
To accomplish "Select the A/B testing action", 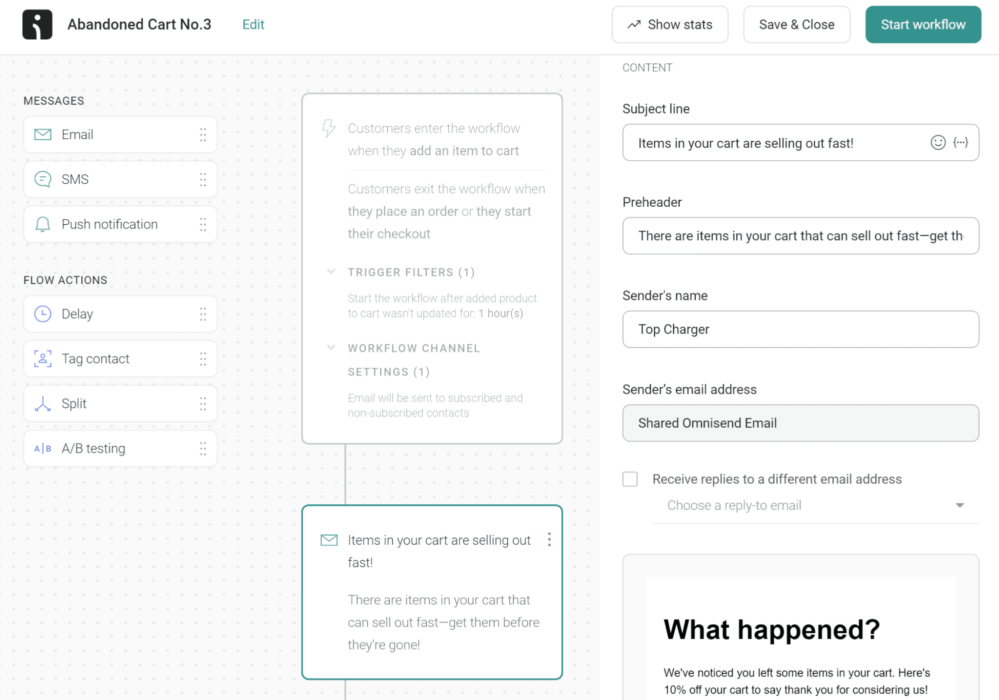I will point(120,448).
